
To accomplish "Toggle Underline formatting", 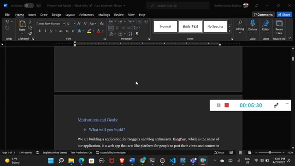I will [x=51, y=31].
